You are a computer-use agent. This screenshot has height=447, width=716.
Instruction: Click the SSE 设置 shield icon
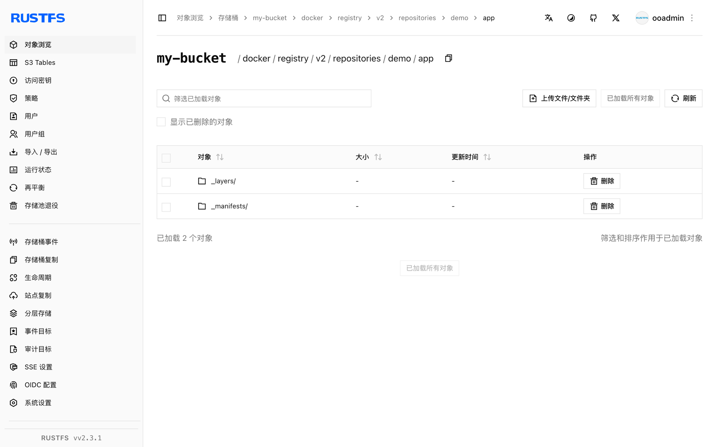14,367
